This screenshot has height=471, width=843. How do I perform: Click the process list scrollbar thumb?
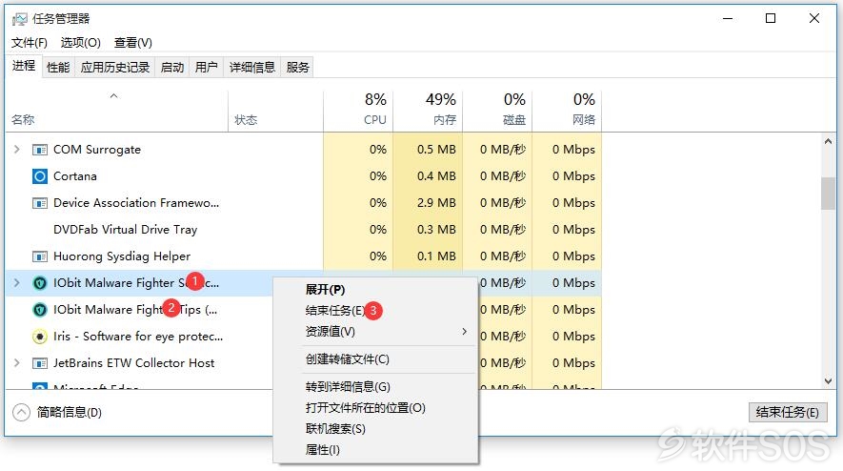828,194
